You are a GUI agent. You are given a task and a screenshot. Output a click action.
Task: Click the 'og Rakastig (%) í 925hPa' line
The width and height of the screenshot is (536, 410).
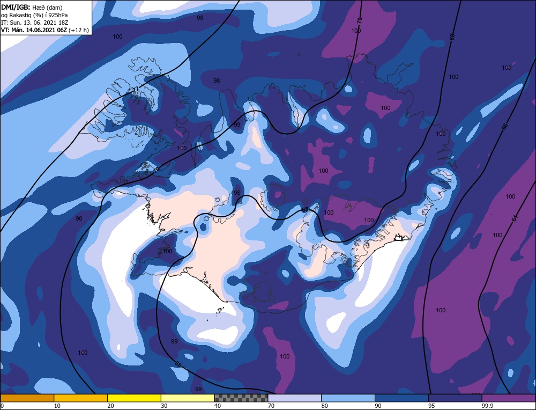[34, 15]
